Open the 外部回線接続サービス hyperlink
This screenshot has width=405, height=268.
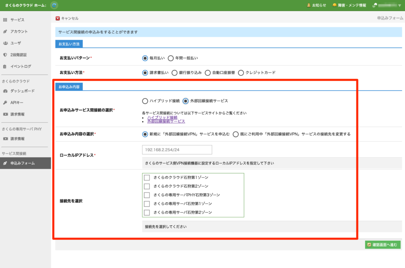tap(166, 121)
